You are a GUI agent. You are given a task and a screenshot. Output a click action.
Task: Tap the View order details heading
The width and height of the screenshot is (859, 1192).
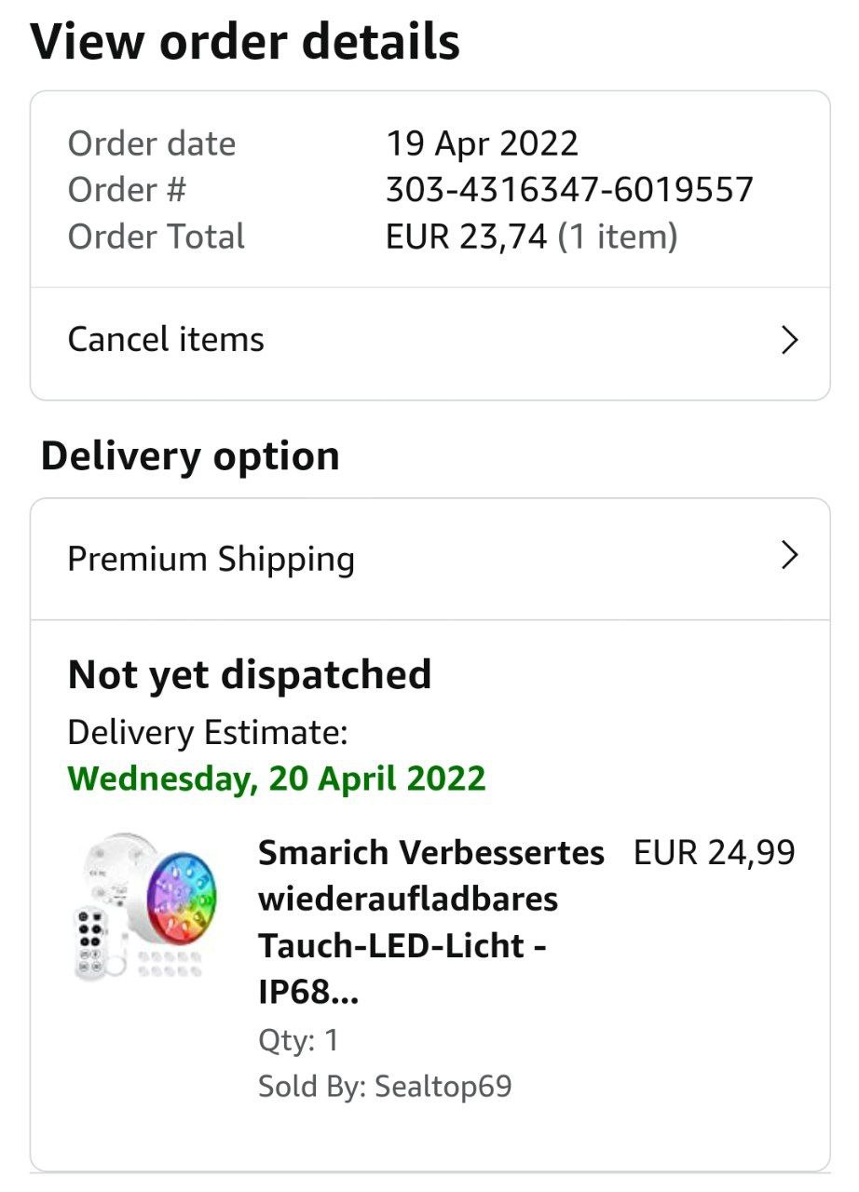(x=246, y=42)
